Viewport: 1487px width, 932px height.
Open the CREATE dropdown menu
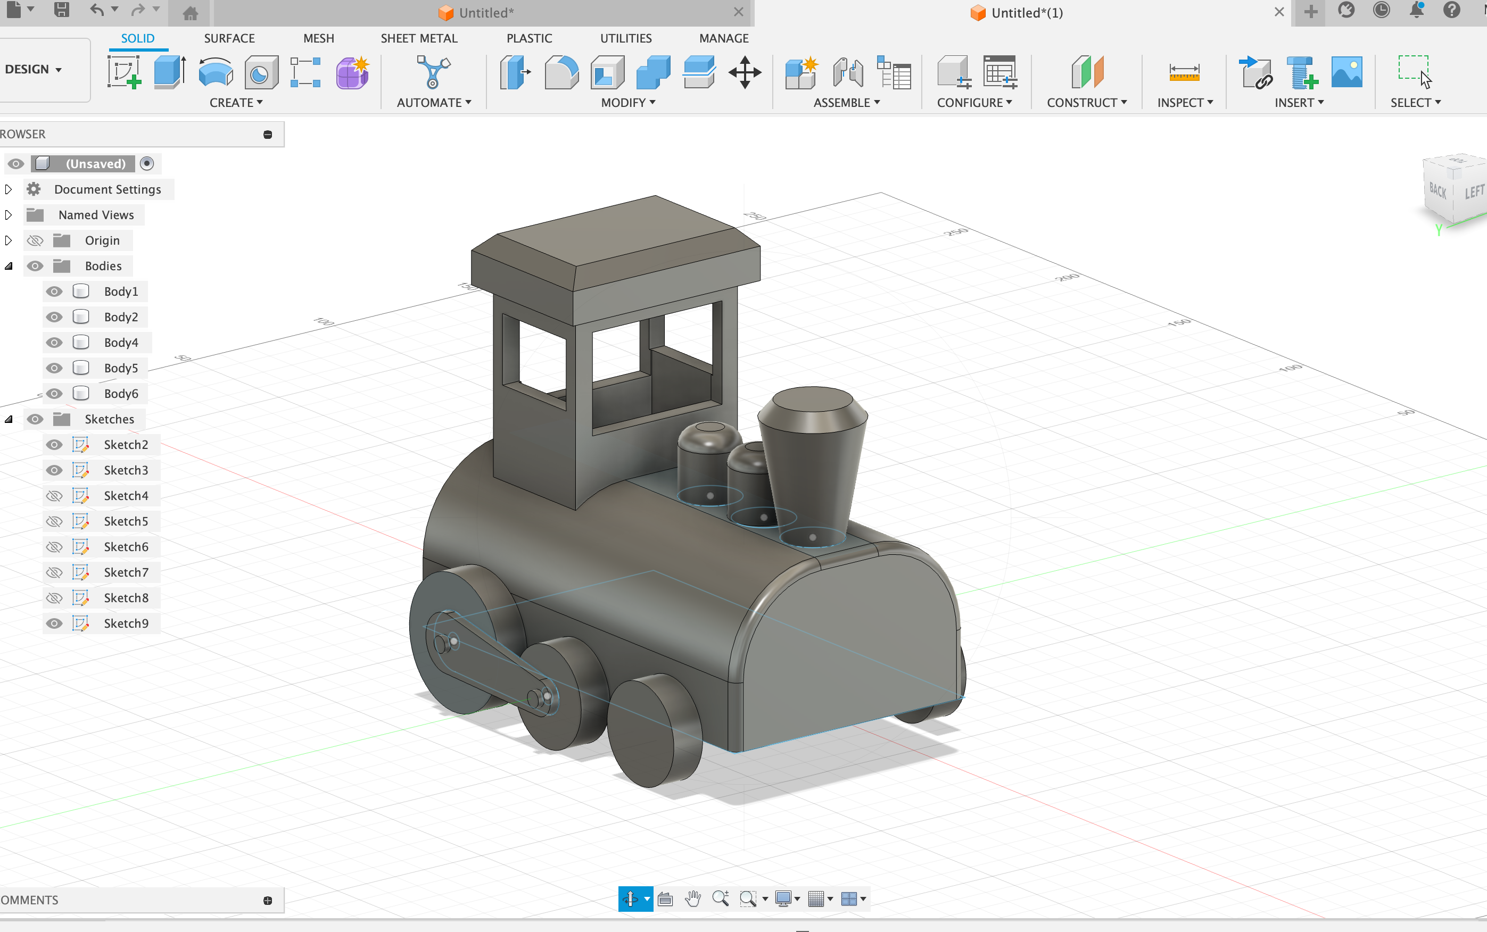(x=236, y=102)
